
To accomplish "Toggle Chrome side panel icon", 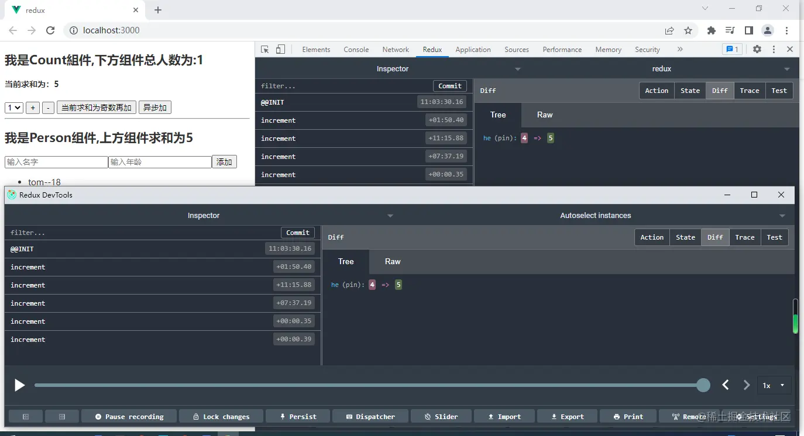I will point(748,30).
